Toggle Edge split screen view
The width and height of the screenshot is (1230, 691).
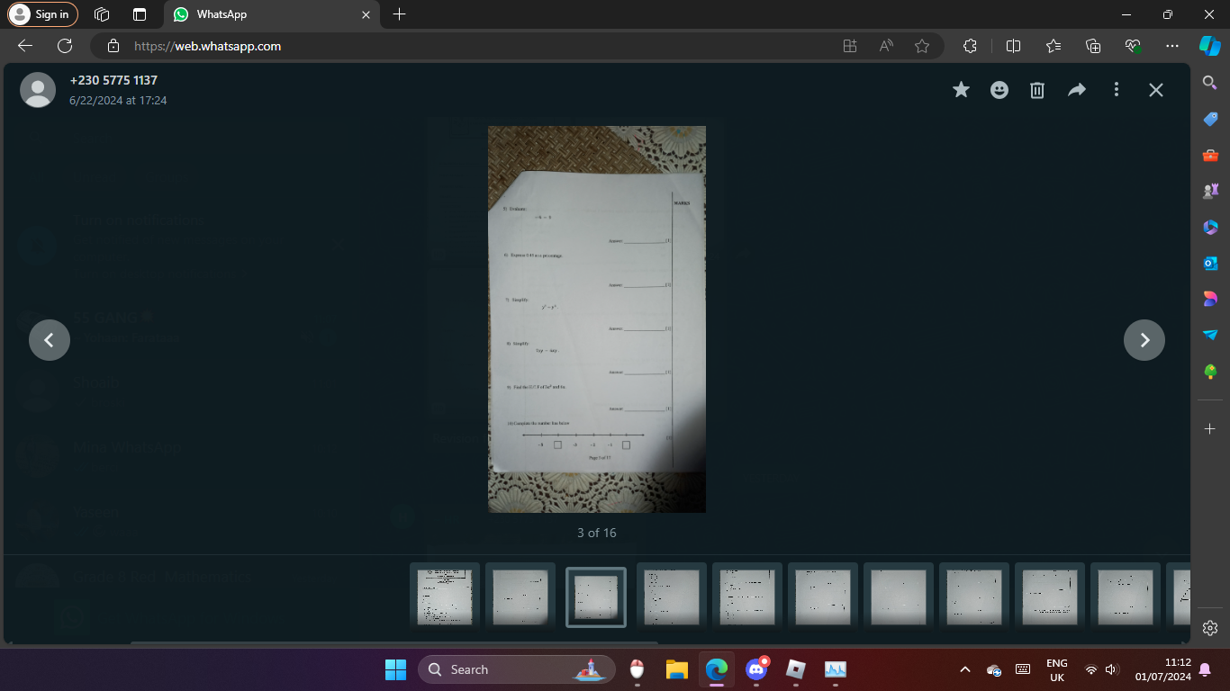click(1013, 46)
